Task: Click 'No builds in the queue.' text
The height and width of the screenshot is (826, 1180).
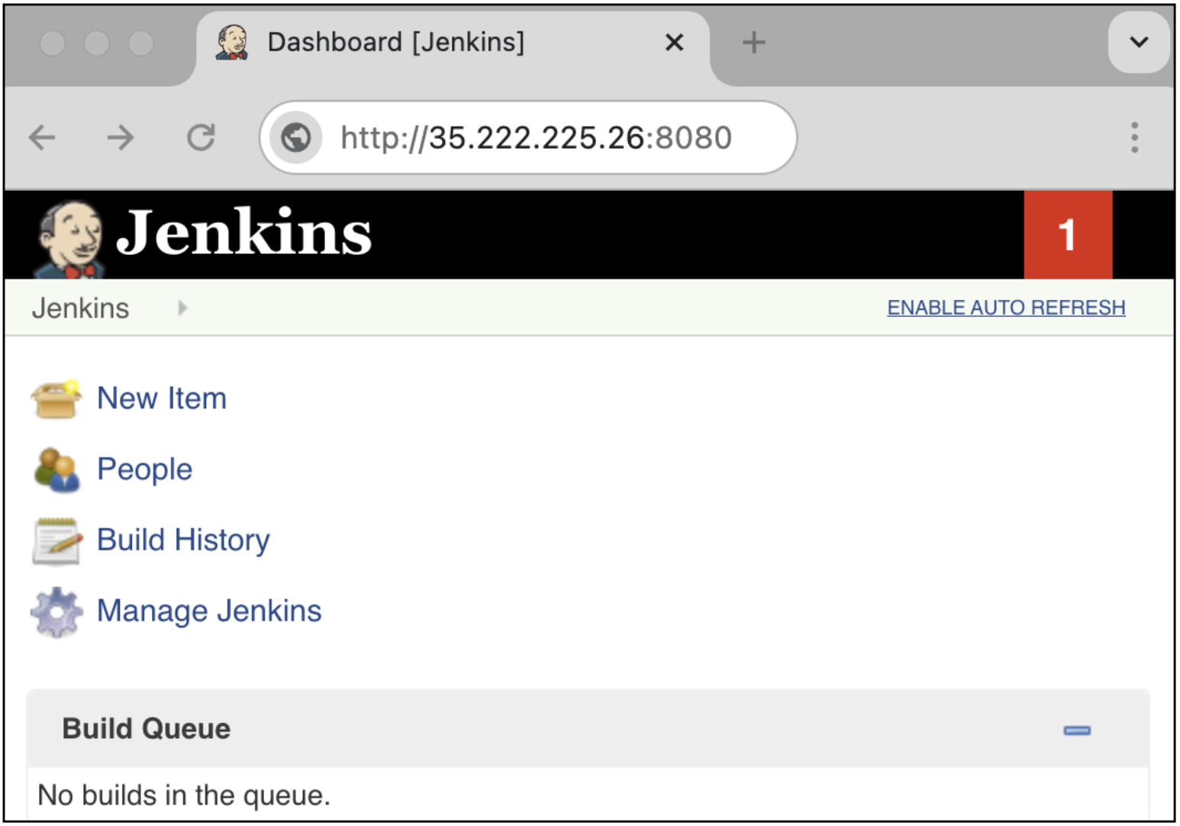Action: pos(184,795)
